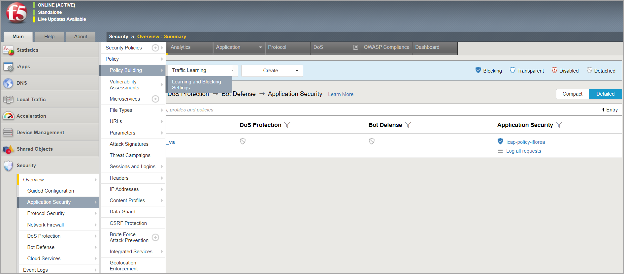Expand the Application tab dropdown arrow
The height and width of the screenshot is (274, 624).
click(260, 47)
